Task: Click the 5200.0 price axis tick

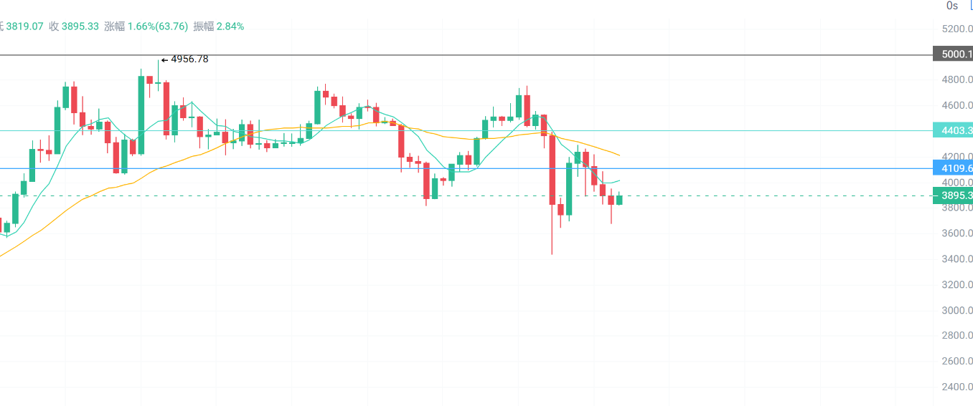Action: coord(957,29)
